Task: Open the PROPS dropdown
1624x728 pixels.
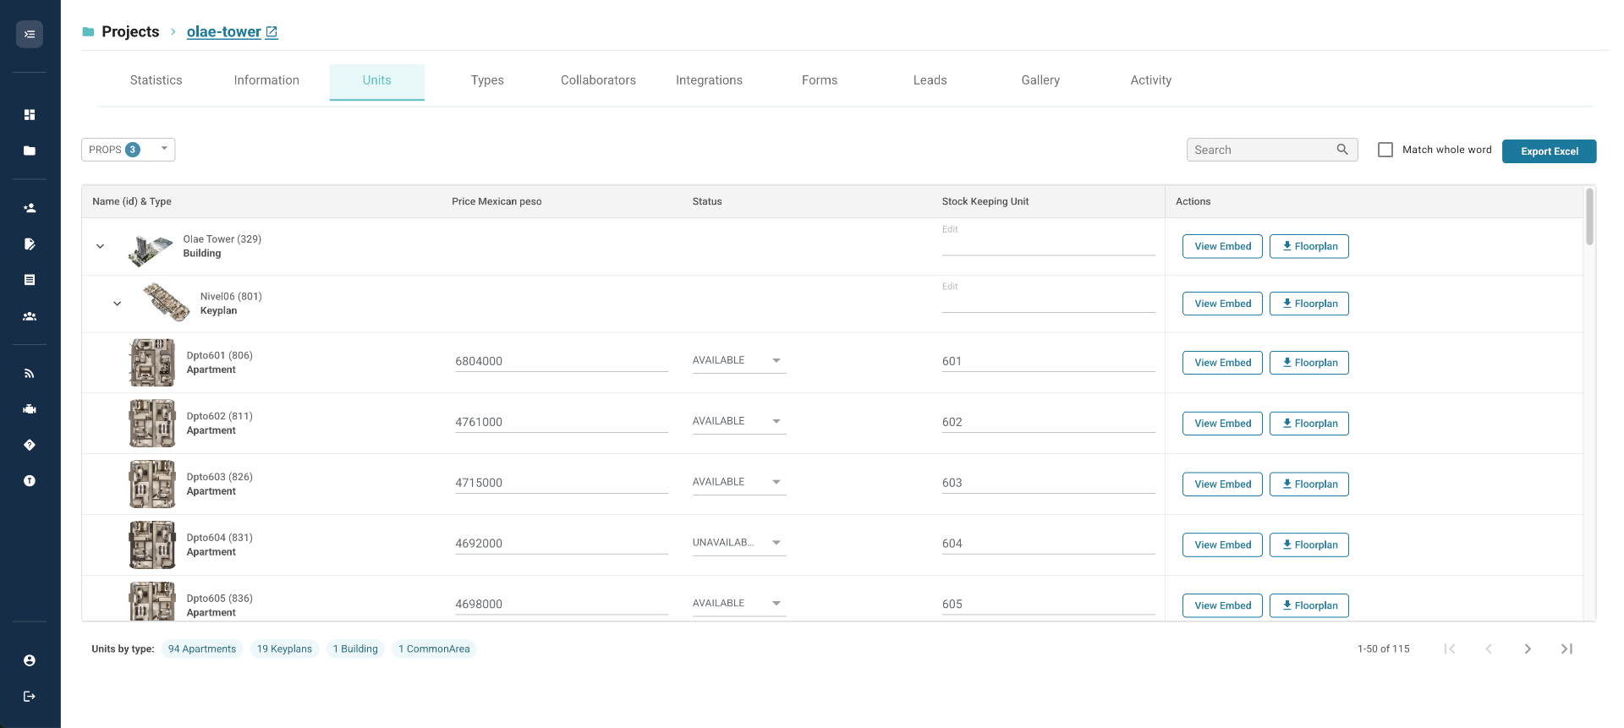Action: pyautogui.click(x=128, y=150)
